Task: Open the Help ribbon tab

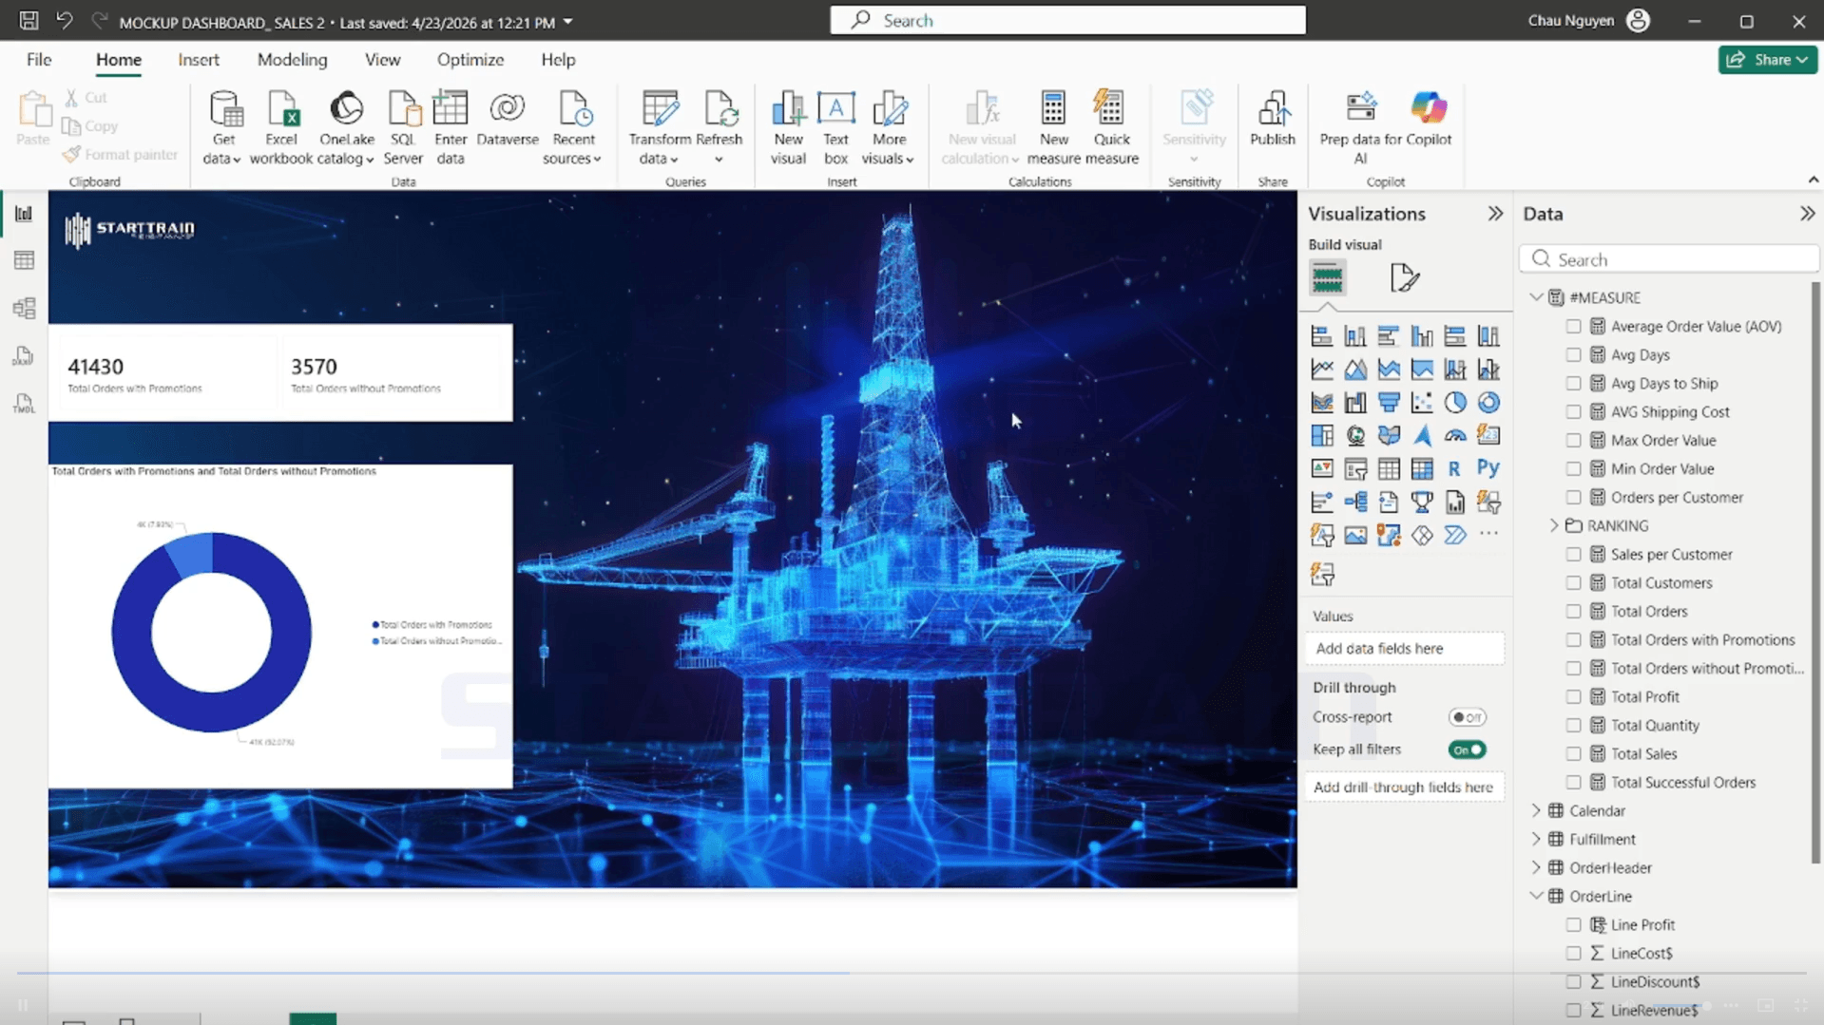Action: coord(558,59)
